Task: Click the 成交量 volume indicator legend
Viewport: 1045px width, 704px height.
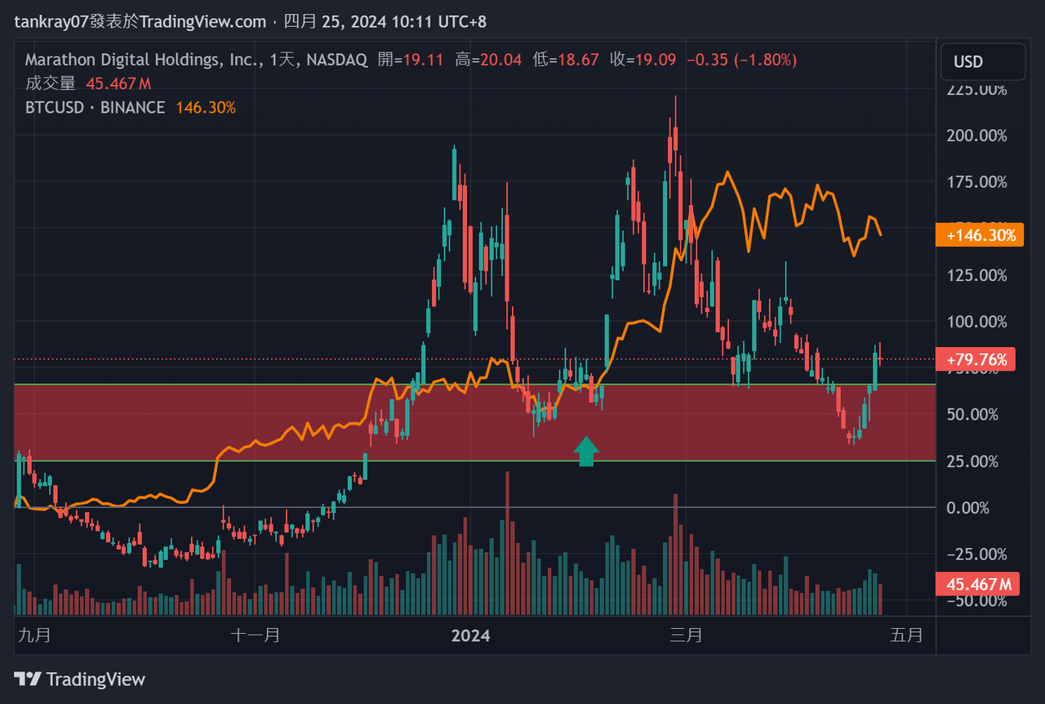Action: pos(51,83)
